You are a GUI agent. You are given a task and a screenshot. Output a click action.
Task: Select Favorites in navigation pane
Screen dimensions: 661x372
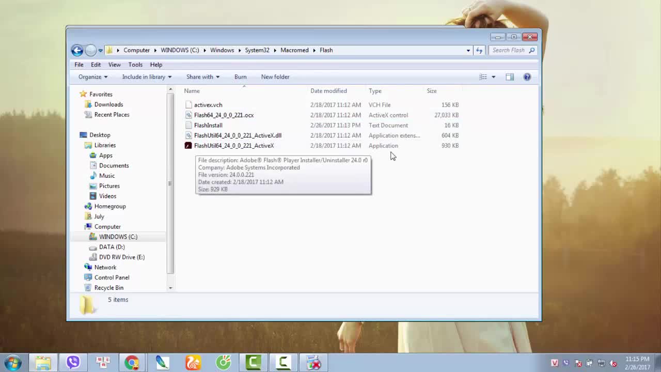click(101, 94)
